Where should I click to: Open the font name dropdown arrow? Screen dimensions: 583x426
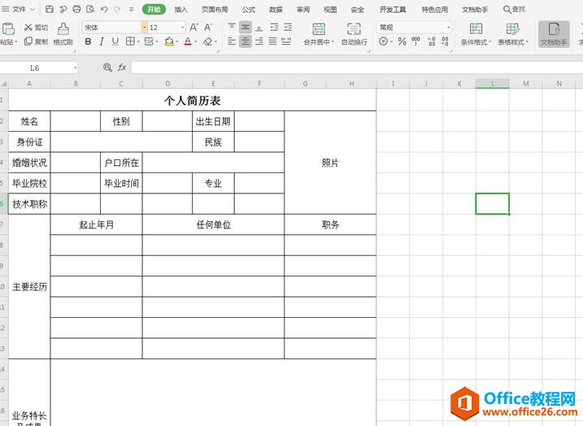[144, 27]
